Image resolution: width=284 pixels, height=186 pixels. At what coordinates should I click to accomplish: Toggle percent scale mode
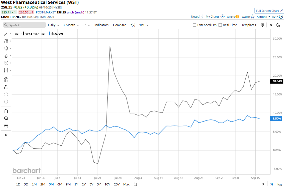(x=272, y=184)
